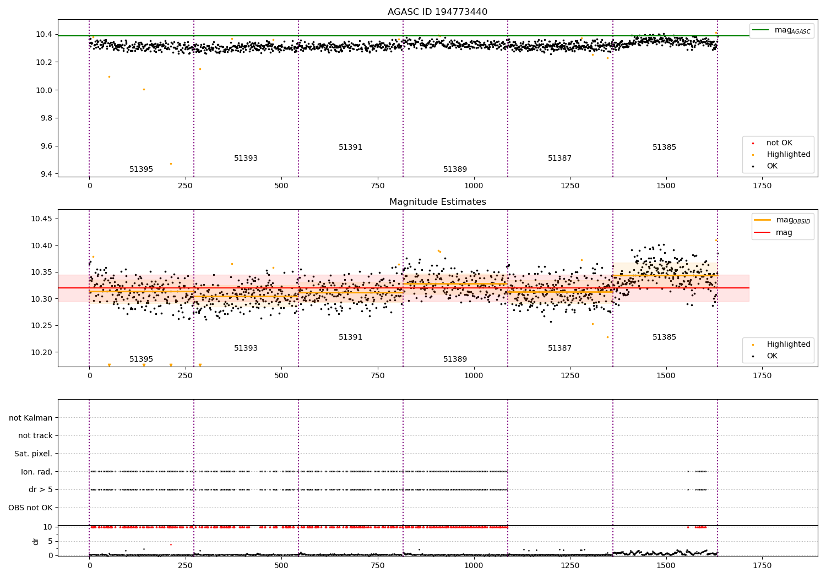
Task: Click 'not OK' legend label in top plot
Action: 779,143
